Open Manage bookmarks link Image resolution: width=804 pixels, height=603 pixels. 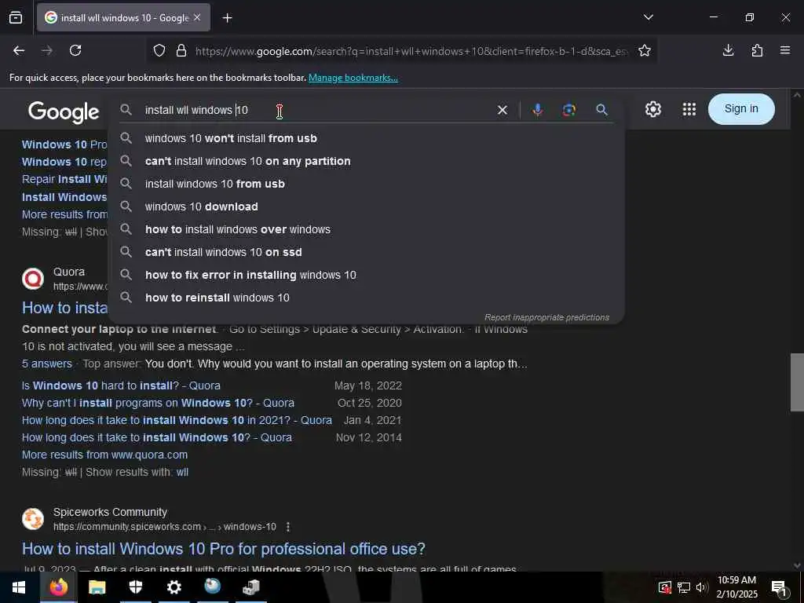point(353,78)
